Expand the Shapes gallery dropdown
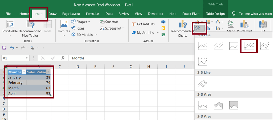The width and height of the screenshot is (273, 120). (x=89, y=22)
